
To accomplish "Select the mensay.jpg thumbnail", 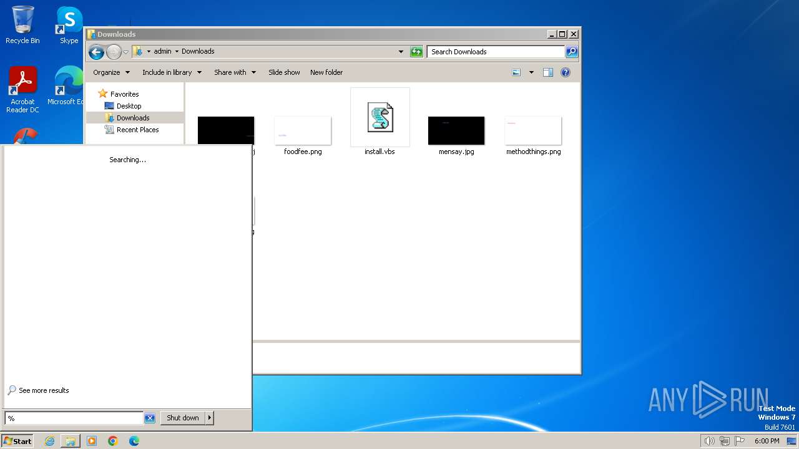I will tap(456, 130).
